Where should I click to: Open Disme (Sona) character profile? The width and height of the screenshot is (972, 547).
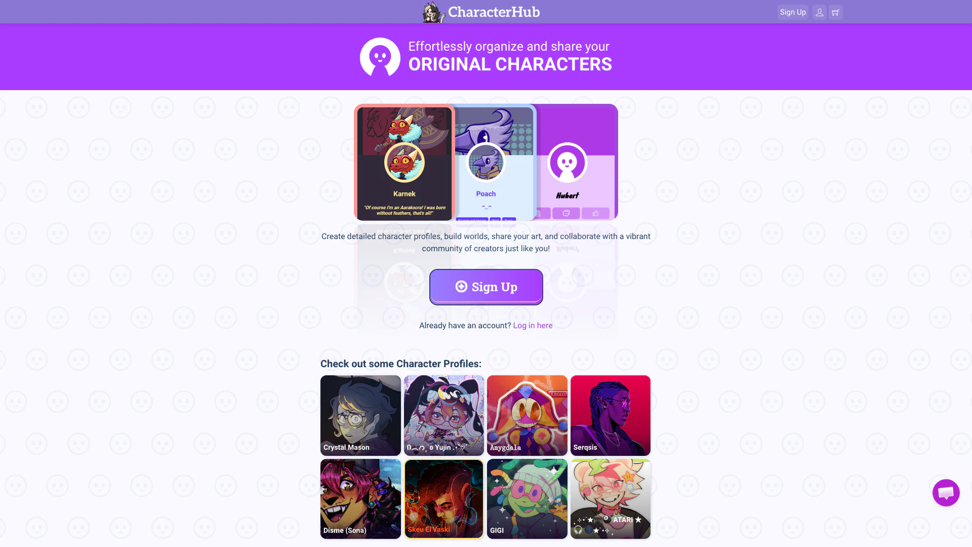pyautogui.click(x=360, y=499)
